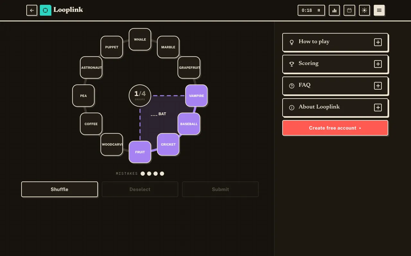Screen dimensions: 411x256
Task: Open the calendar archive icon
Action: (x=349, y=10)
